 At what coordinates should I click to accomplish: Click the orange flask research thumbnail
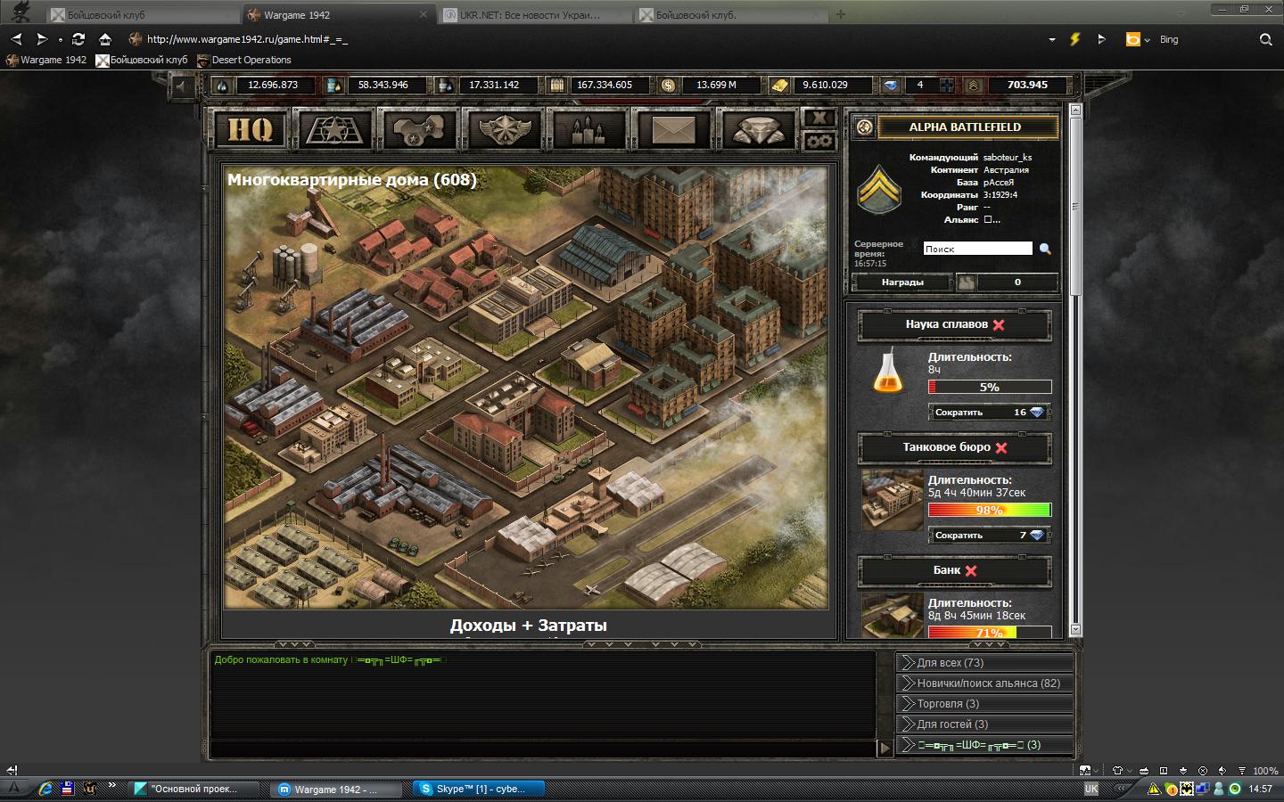tap(888, 372)
